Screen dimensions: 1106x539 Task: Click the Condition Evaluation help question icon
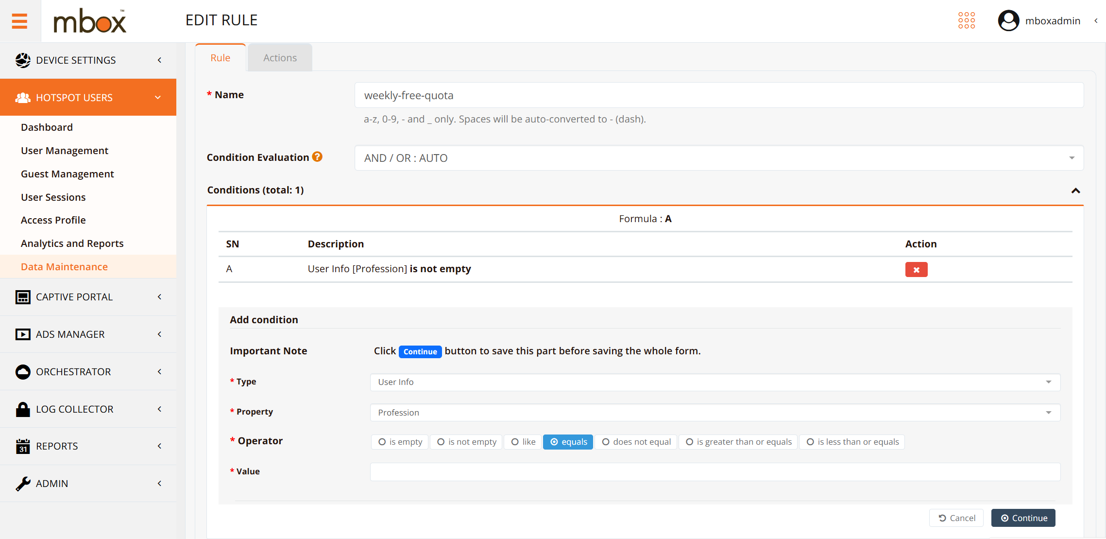click(x=317, y=156)
